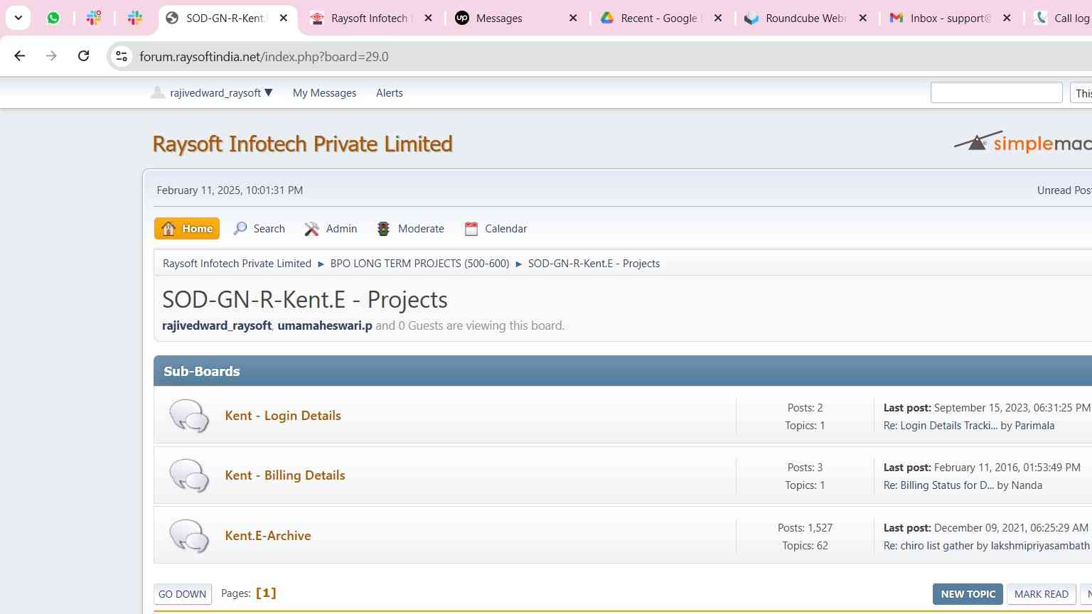Go back to previous page
This screenshot has height=614, width=1092.
20,55
